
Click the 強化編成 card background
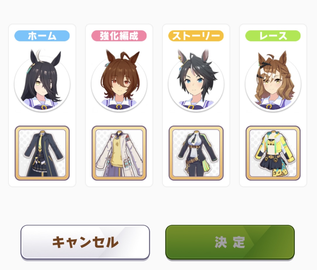(119, 119)
